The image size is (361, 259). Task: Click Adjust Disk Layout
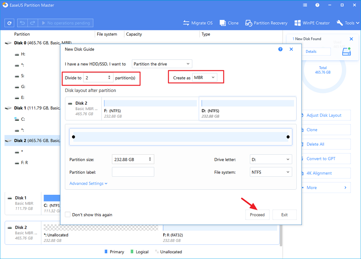[x=326, y=115]
